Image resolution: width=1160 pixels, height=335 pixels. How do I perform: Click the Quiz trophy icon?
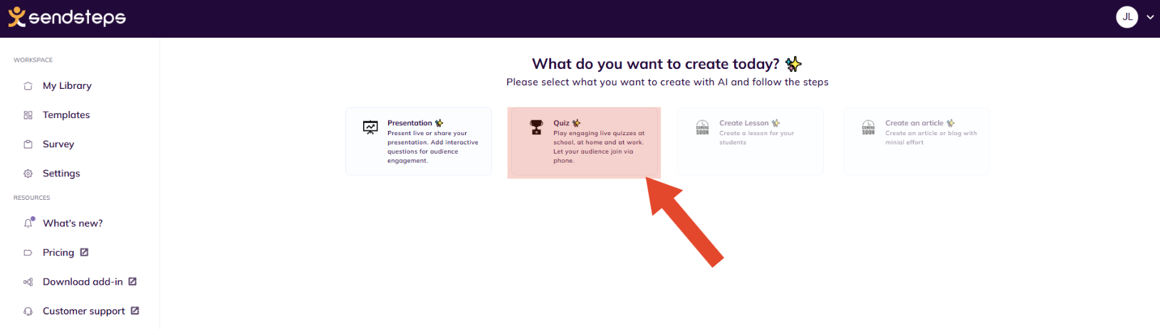[x=536, y=127]
